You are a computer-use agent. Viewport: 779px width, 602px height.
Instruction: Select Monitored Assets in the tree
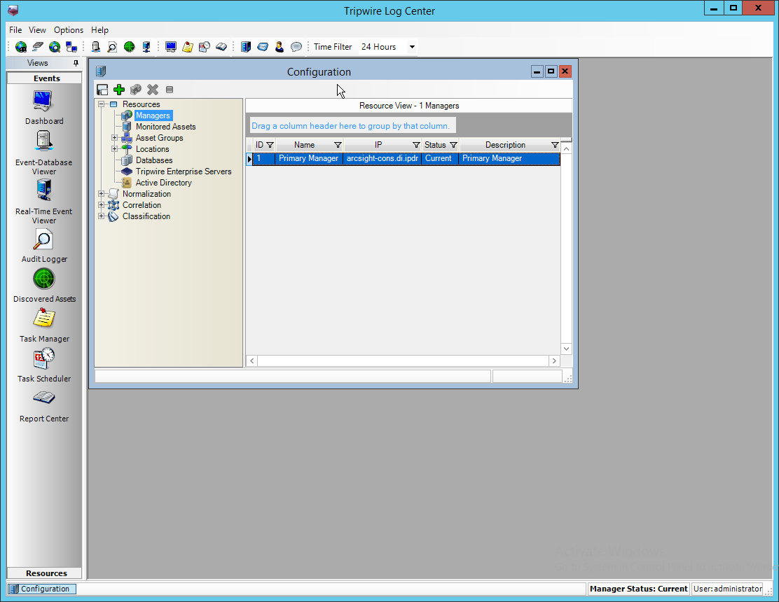pyautogui.click(x=166, y=127)
